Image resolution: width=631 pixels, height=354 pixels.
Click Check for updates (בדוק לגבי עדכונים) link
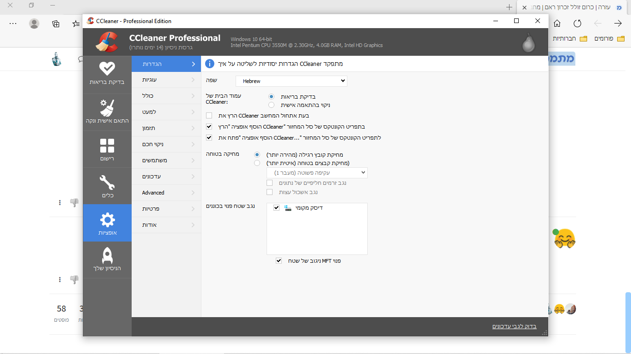[514, 326]
